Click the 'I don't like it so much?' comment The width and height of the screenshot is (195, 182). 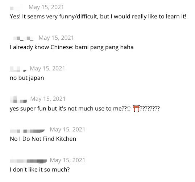(x=40, y=170)
